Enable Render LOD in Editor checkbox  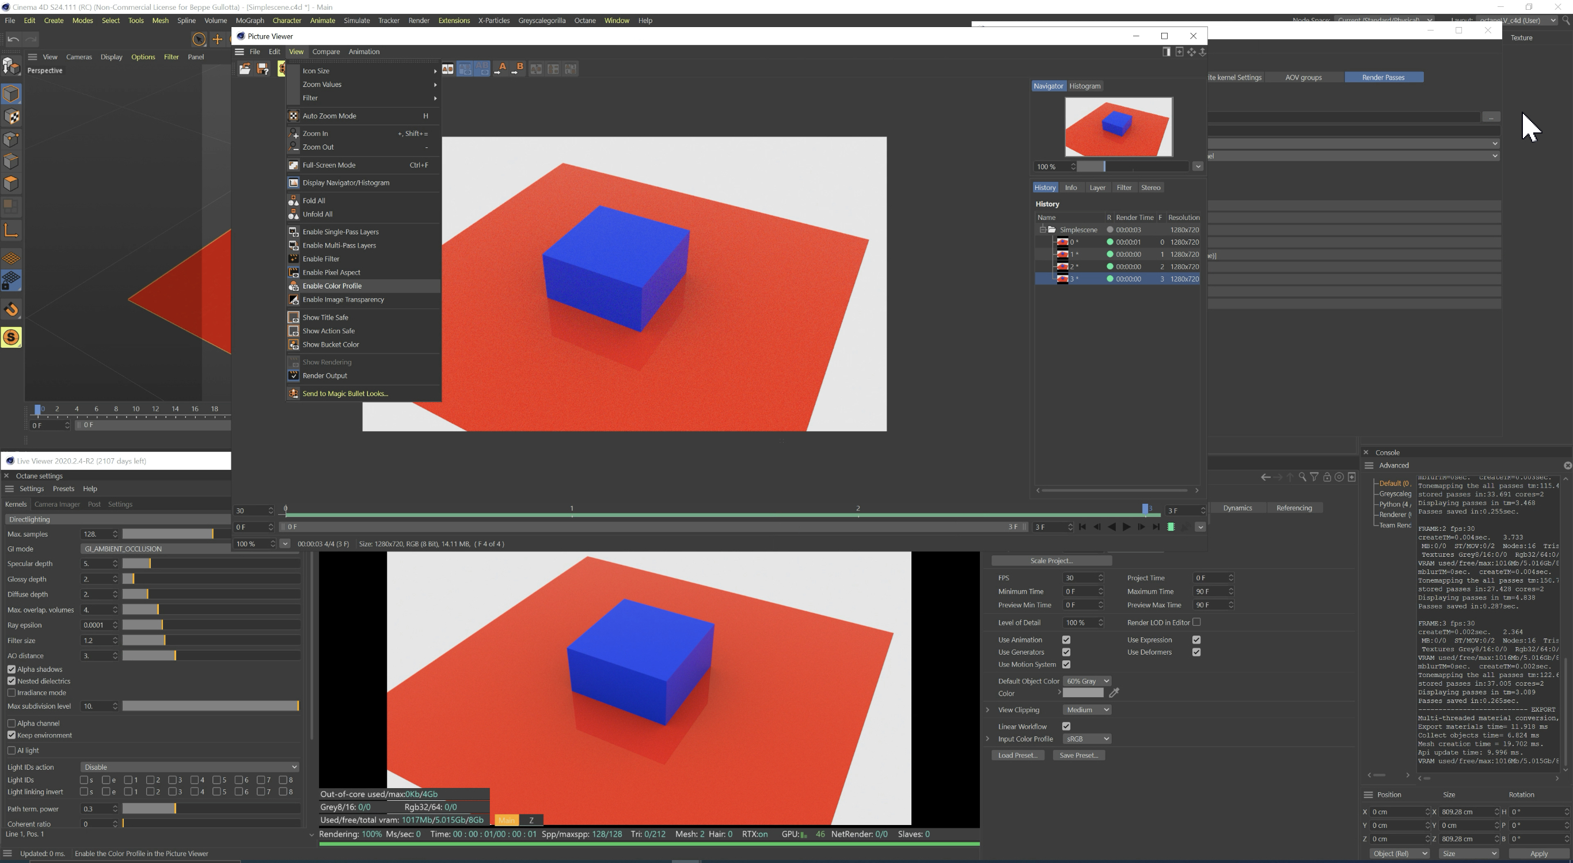1196,622
